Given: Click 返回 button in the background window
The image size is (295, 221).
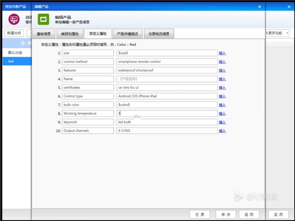Looking at the screenshot, I should coord(278,215).
